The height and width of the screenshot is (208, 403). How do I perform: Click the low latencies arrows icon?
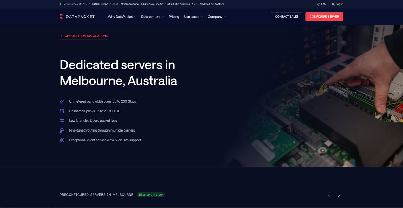62,120
